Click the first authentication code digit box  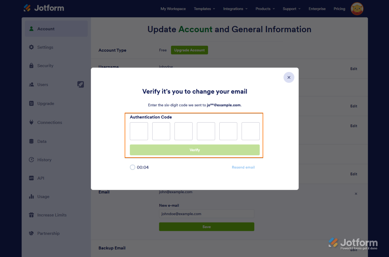pos(139,131)
